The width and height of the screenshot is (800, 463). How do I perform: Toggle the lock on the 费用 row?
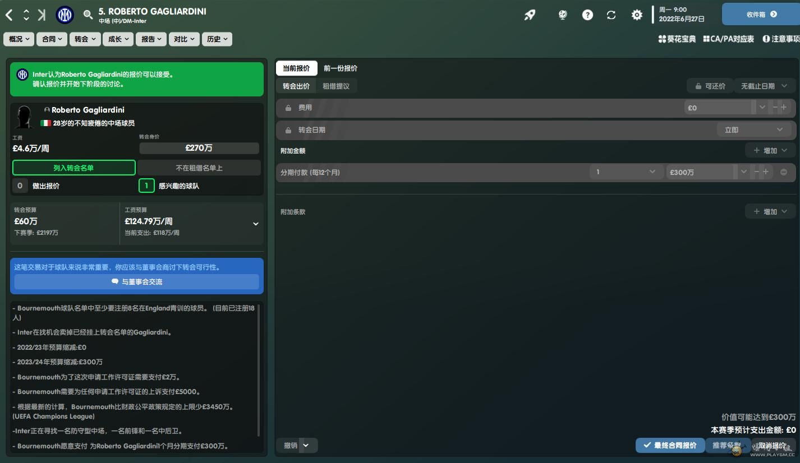click(x=288, y=108)
